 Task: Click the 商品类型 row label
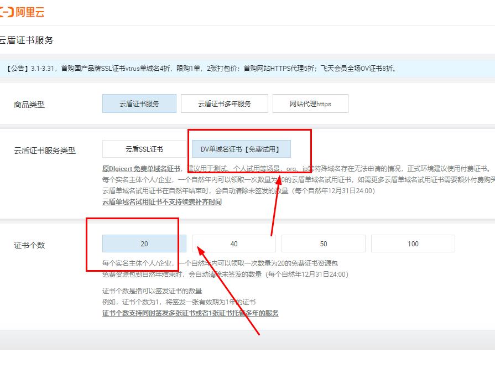point(29,105)
